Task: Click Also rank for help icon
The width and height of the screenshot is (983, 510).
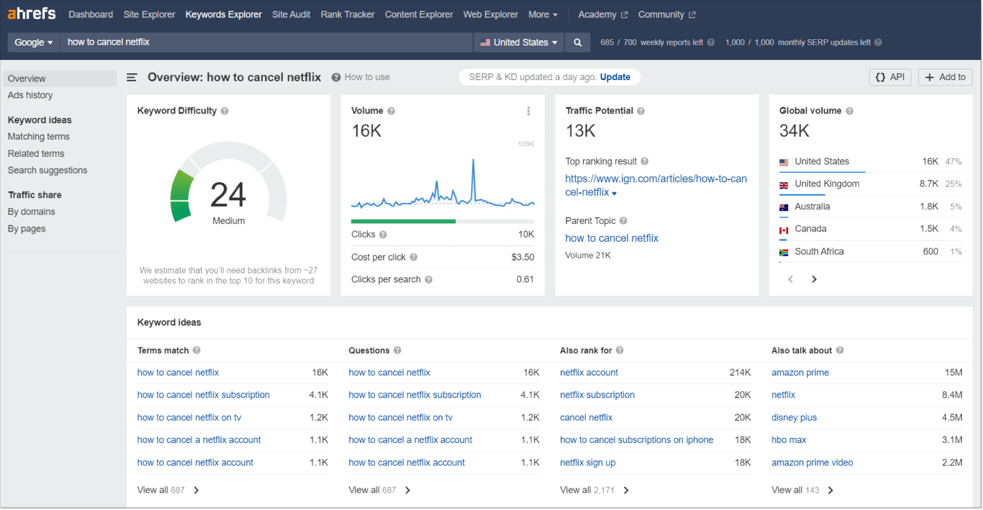Action: coord(620,350)
